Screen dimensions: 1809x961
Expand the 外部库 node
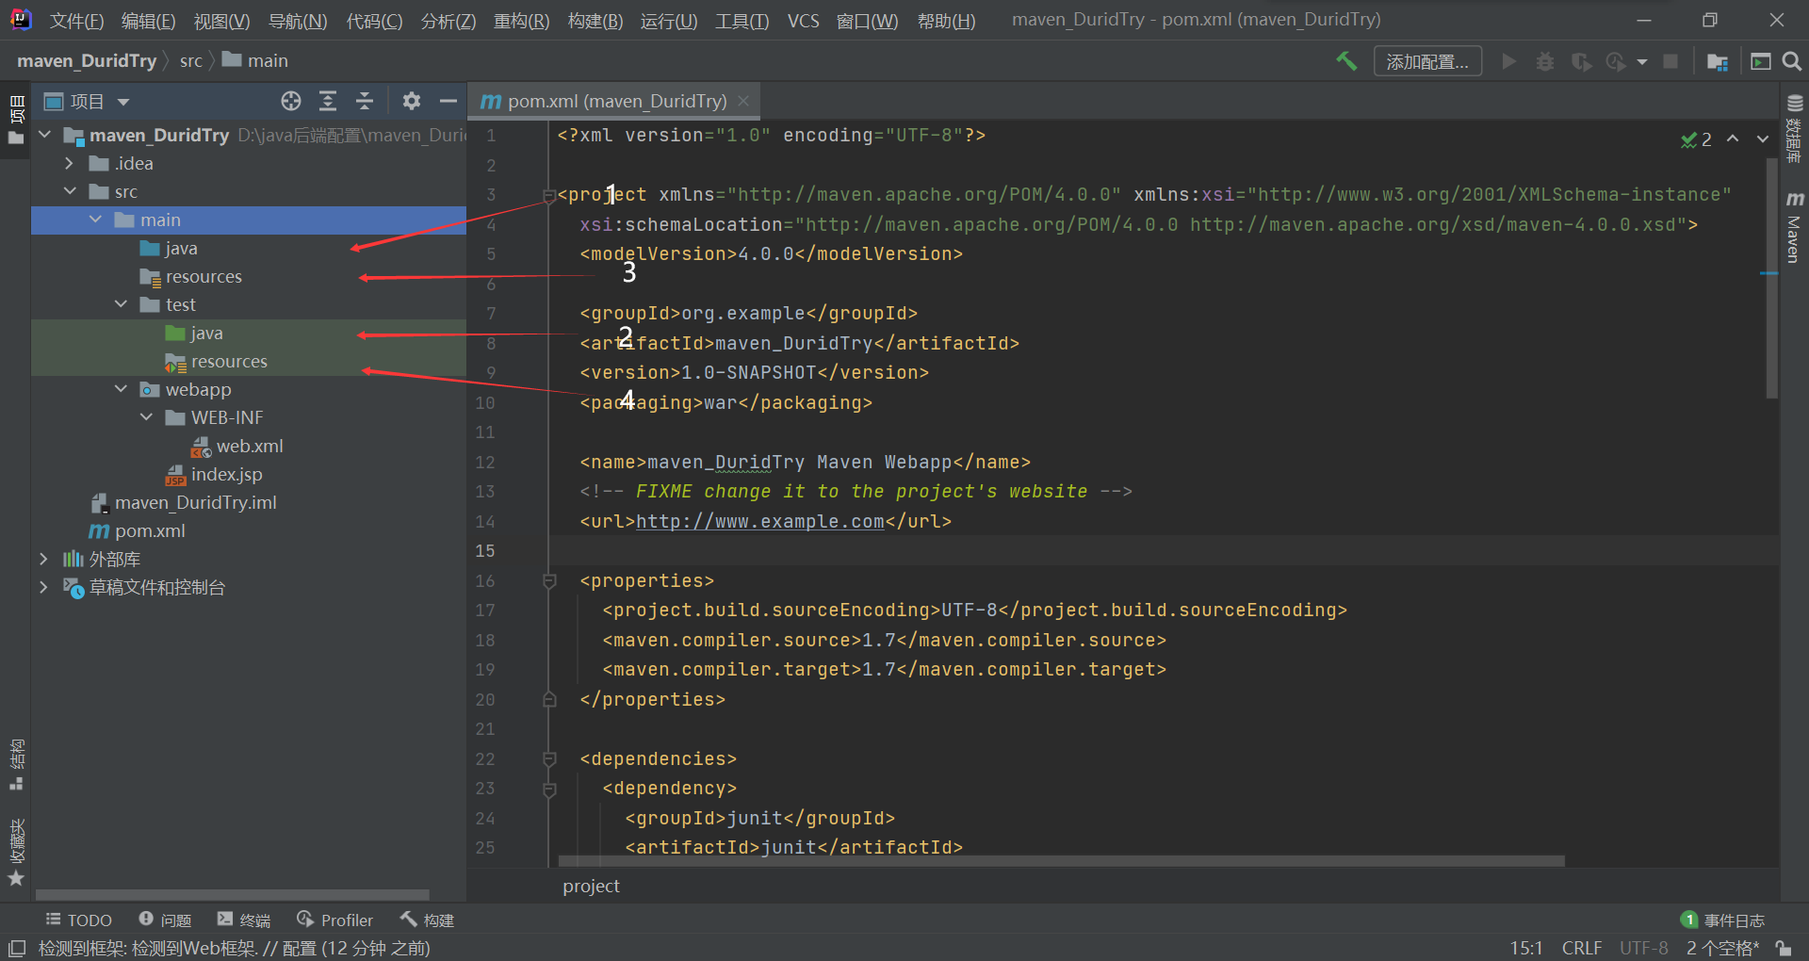[x=43, y=559]
